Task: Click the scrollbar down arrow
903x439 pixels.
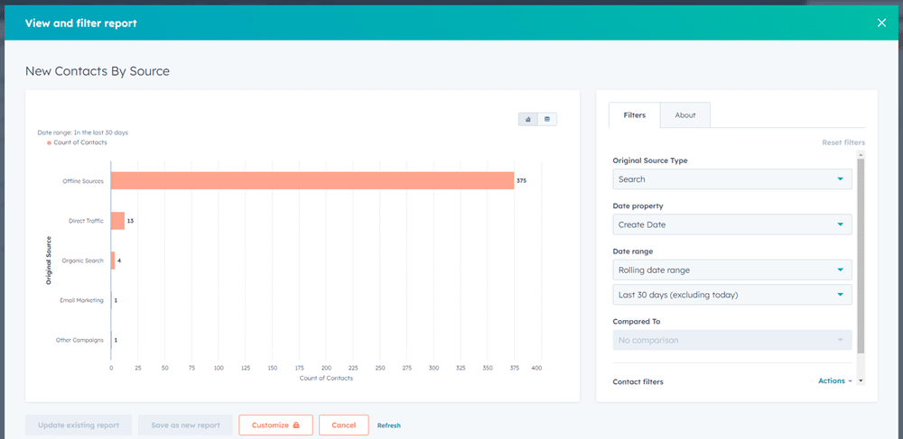Action: coord(861,381)
